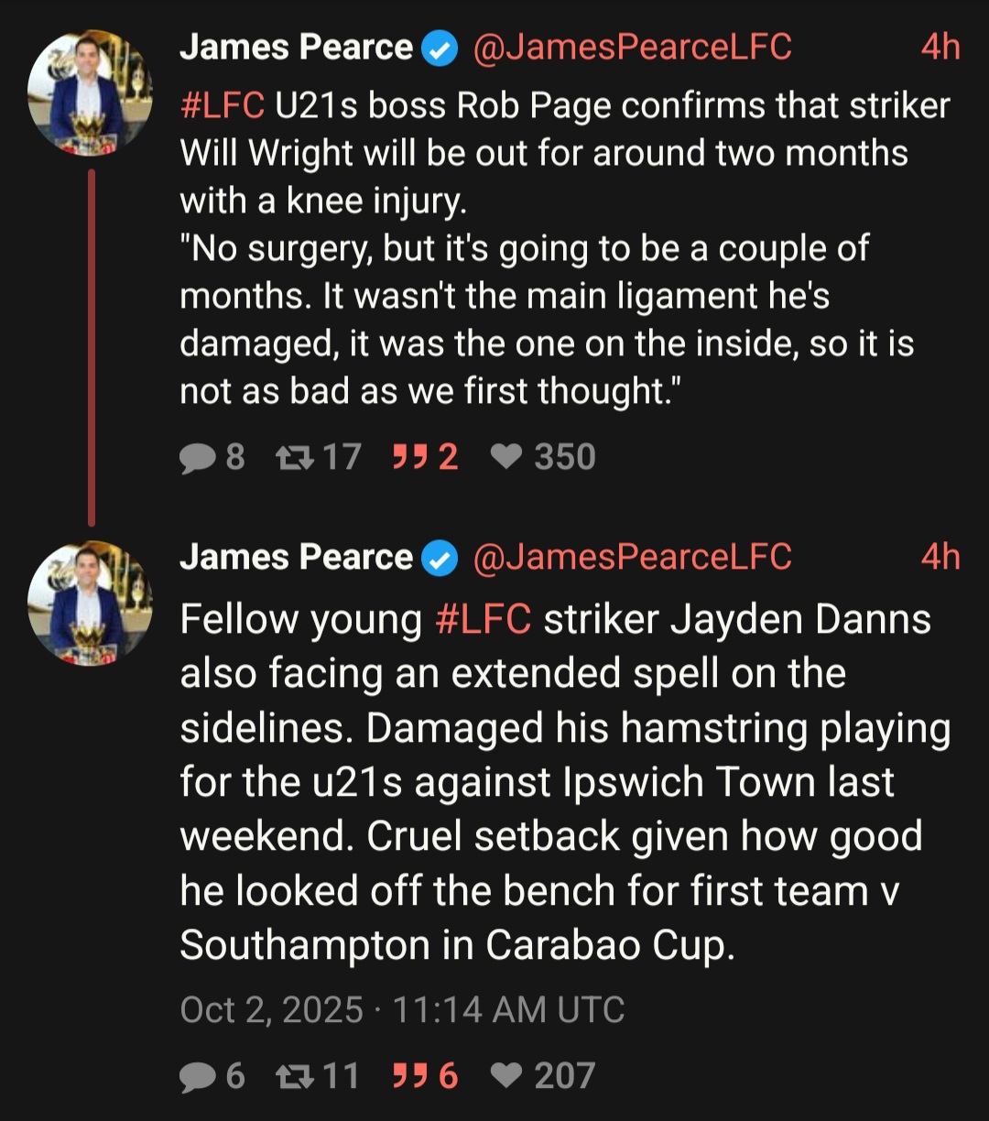This screenshot has width=989, height=1121.
Task: Open @JamesPearceLFC handle on first tweet
Action: tap(632, 48)
